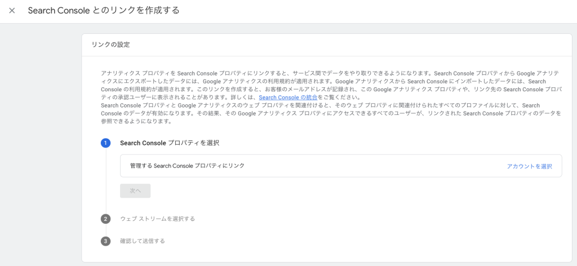Click the vertical stepper line below step 1
The height and width of the screenshot is (266, 577).
[x=106, y=180]
